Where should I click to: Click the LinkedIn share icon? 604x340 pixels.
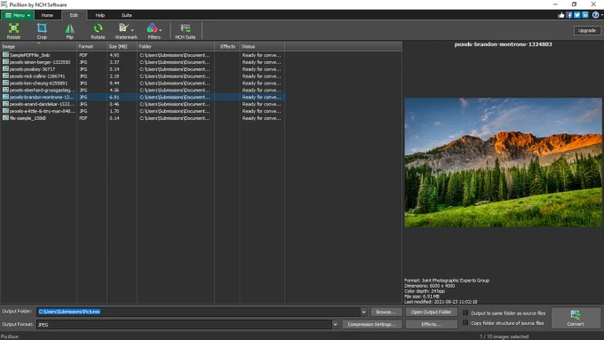(x=585, y=15)
